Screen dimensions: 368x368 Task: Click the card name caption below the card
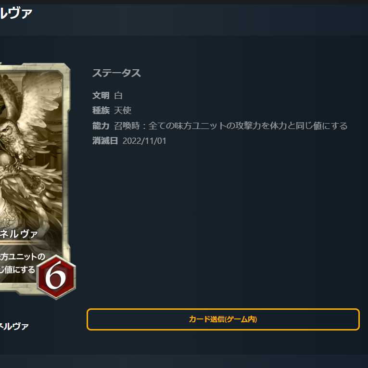click(14, 326)
